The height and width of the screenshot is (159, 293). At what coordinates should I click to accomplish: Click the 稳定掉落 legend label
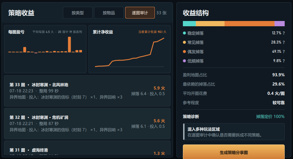coord(196,33)
